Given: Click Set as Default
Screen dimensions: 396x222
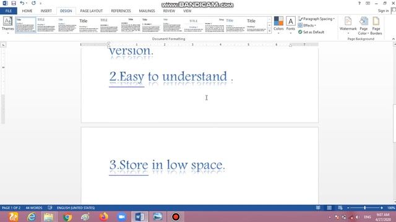Looking at the screenshot, I should point(311,32).
